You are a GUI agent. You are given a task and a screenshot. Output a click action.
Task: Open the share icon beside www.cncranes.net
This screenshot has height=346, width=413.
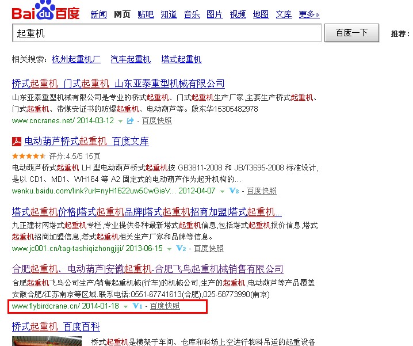[x=131, y=121]
